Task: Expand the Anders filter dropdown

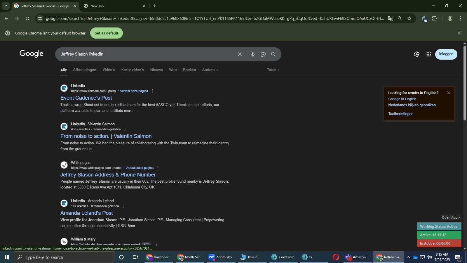Action: (x=210, y=70)
